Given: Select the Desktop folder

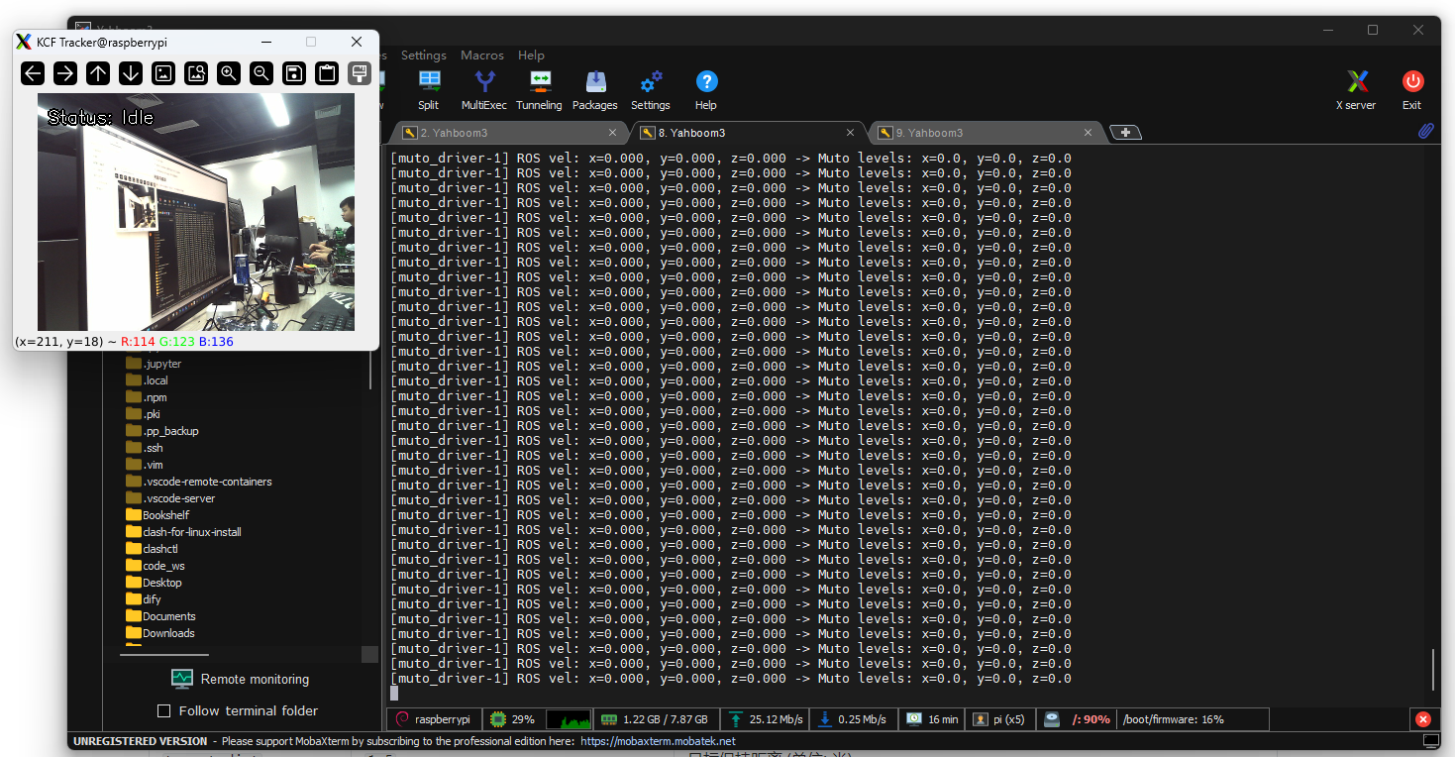Looking at the screenshot, I should pos(154,583).
